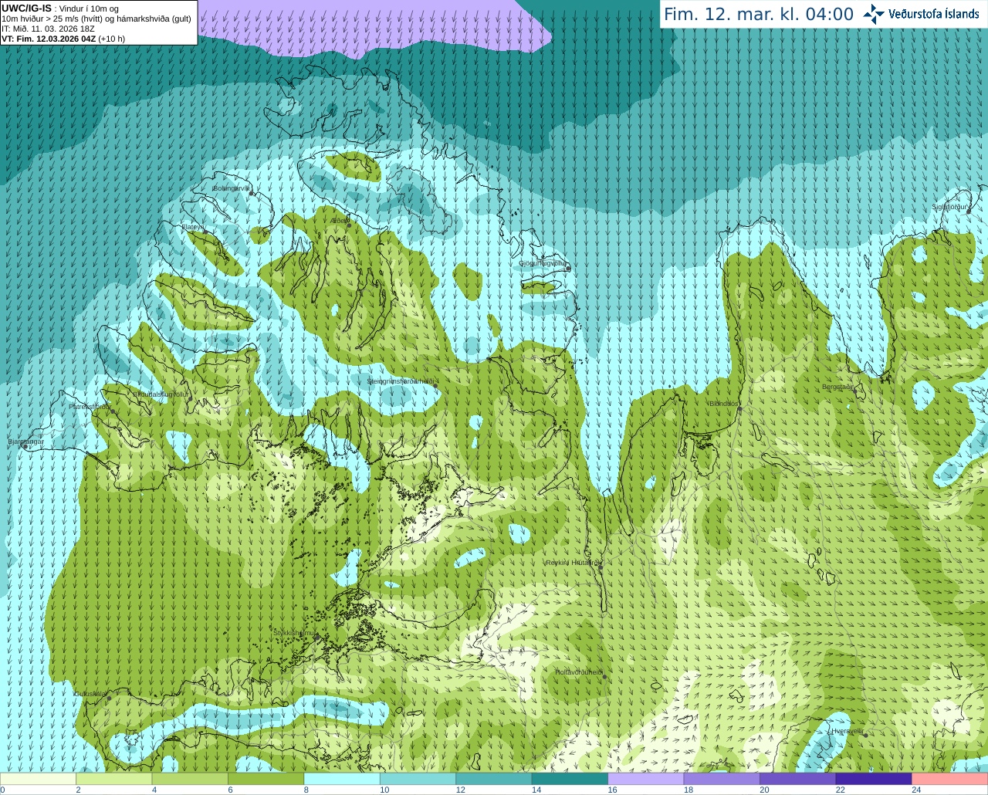Select the Hveravellir station marker
Viewport: 988px width, 795px height.
tap(866, 735)
